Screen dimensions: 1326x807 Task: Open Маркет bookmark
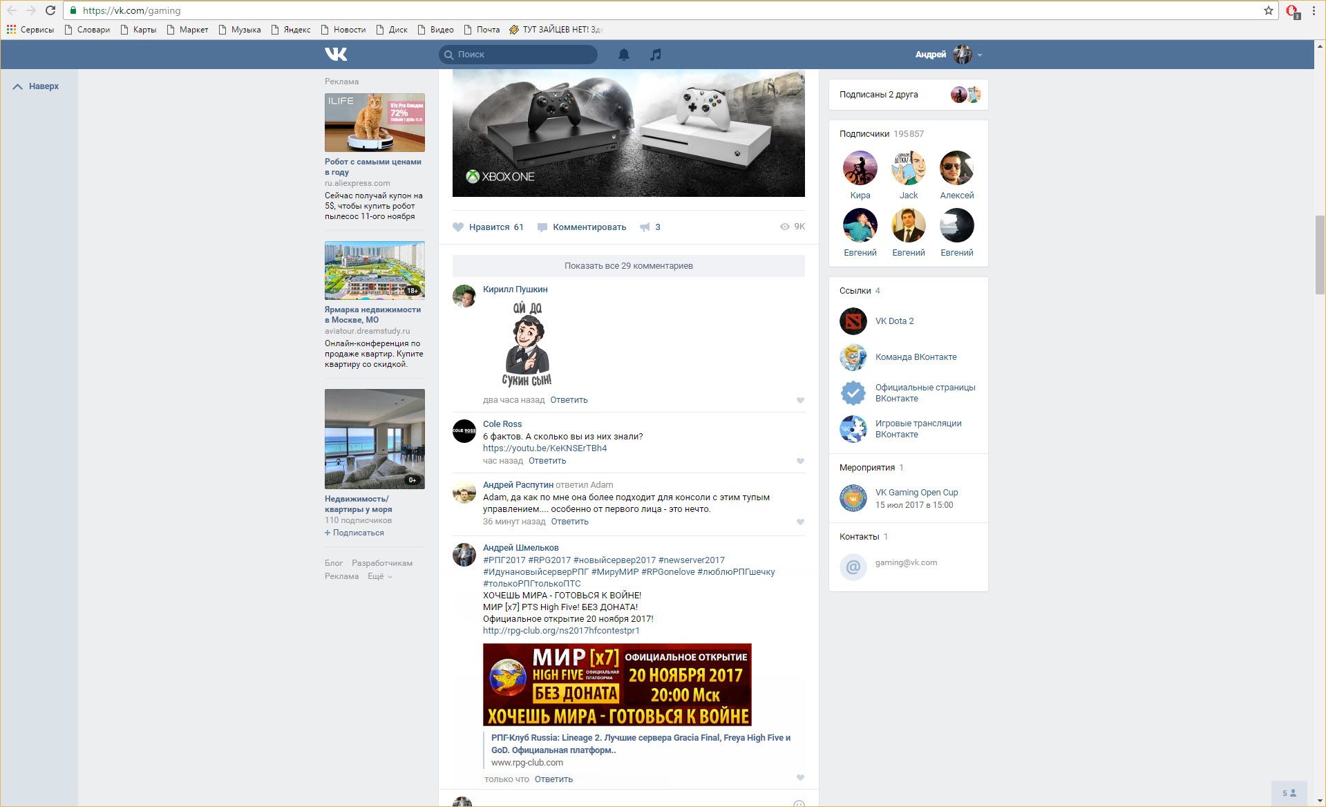(x=187, y=30)
